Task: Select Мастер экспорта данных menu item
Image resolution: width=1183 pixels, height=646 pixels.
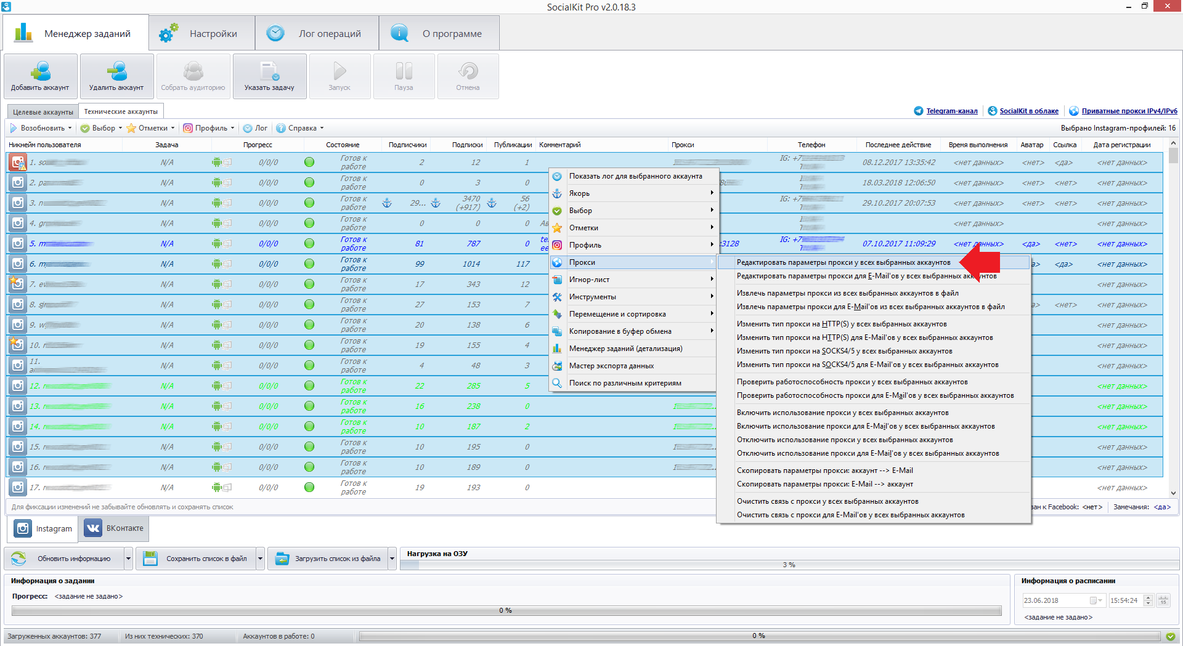Action: 633,366
